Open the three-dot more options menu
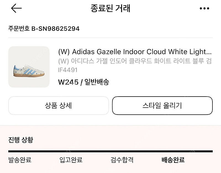 204,9
